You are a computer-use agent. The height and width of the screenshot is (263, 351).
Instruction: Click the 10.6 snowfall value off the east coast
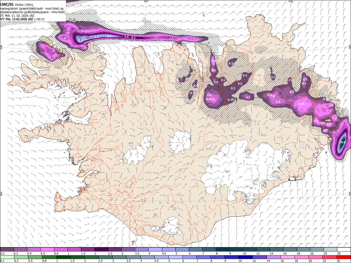[342, 142]
